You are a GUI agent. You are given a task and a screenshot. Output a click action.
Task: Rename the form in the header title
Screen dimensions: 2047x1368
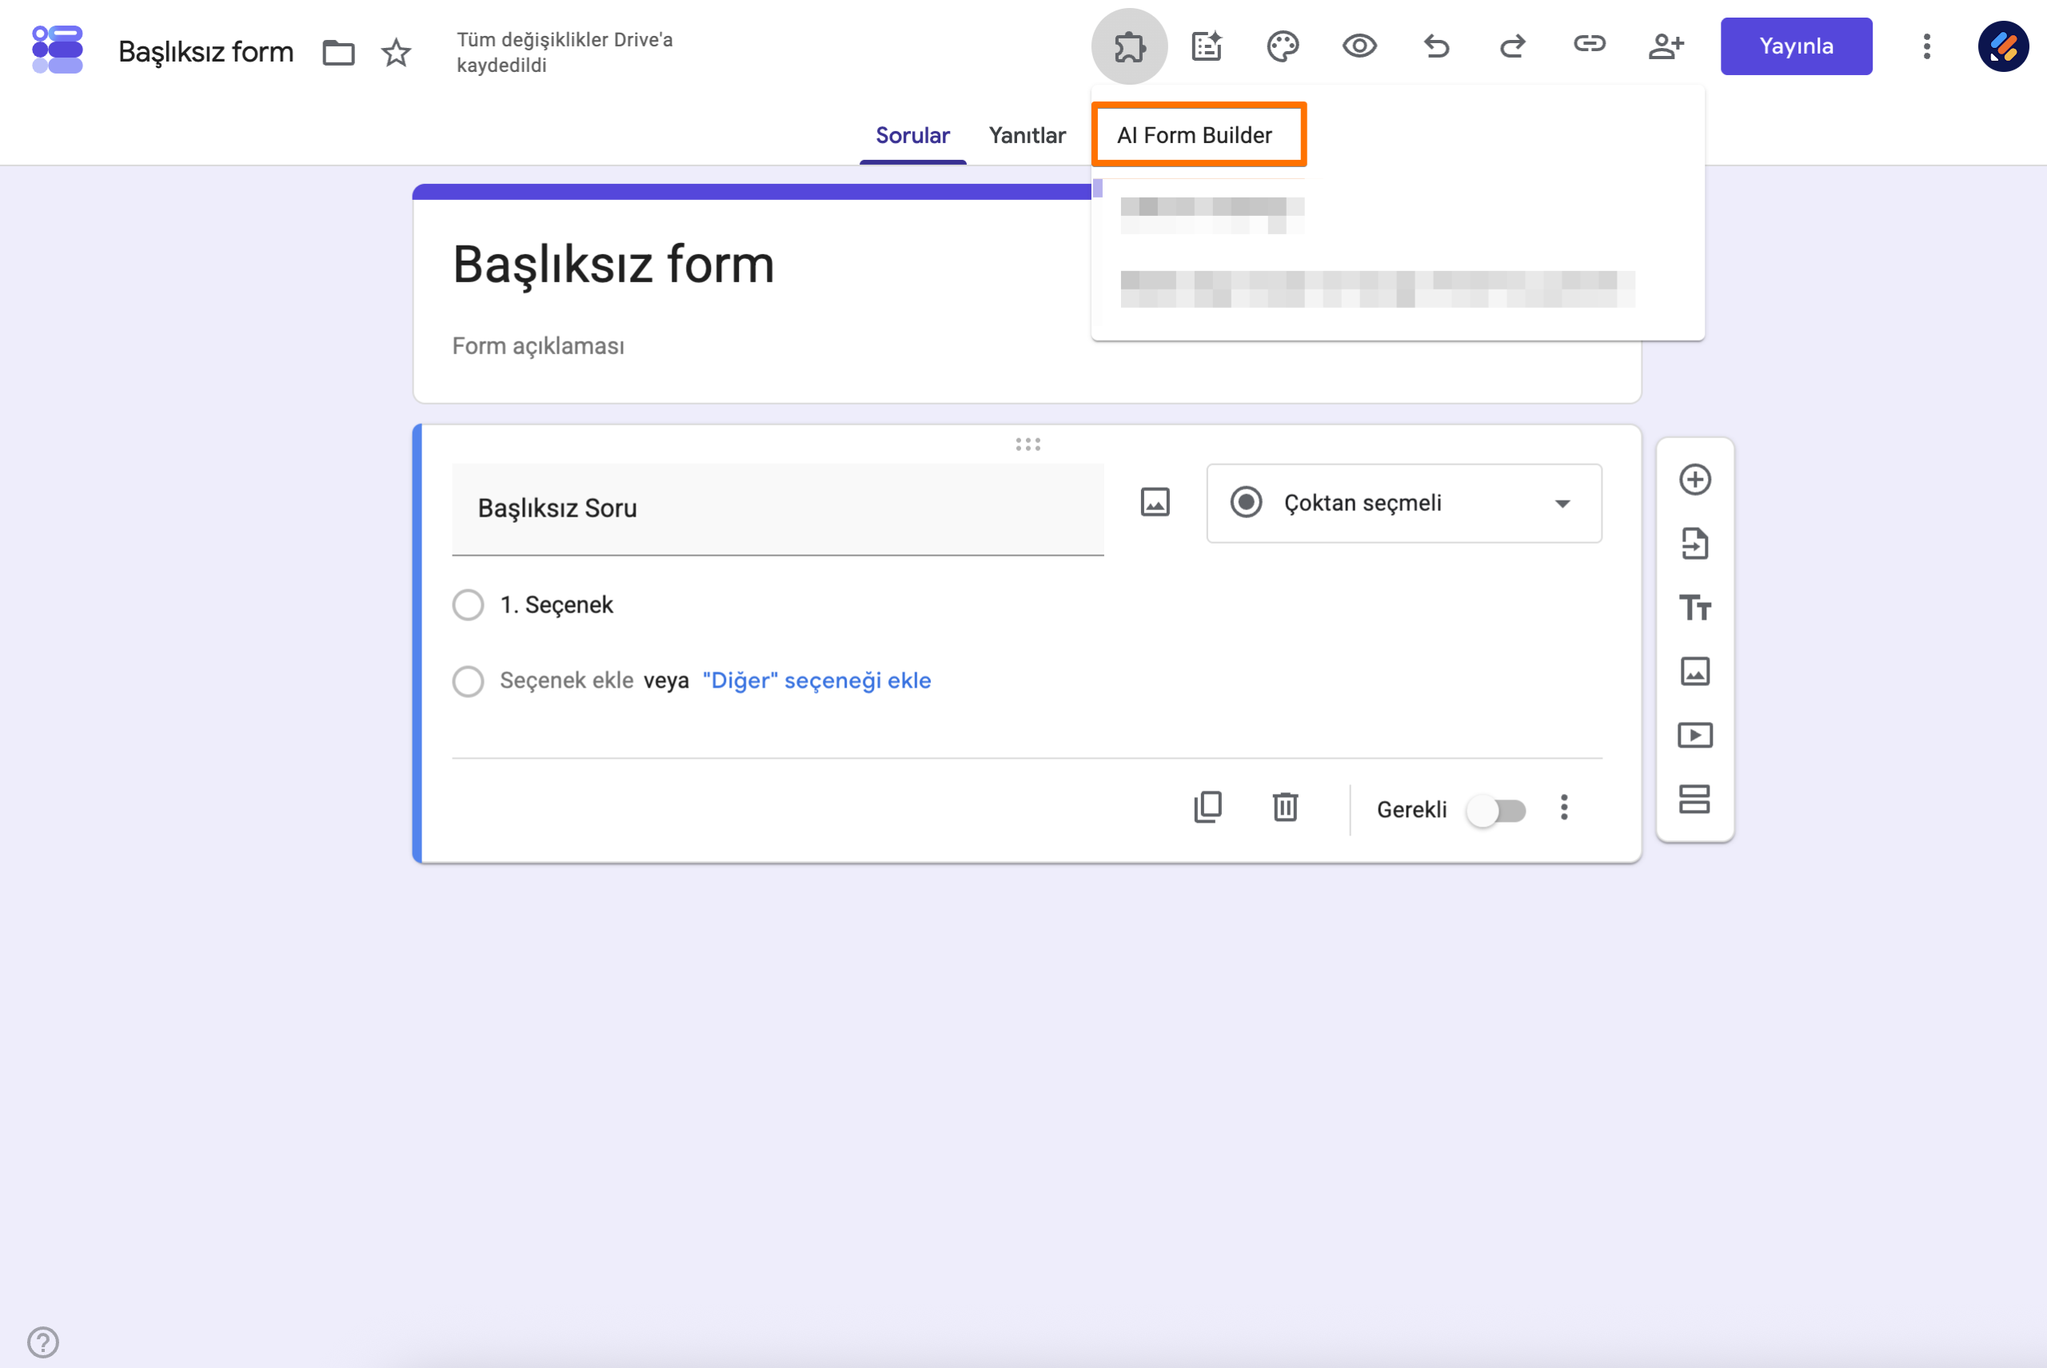[x=206, y=51]
